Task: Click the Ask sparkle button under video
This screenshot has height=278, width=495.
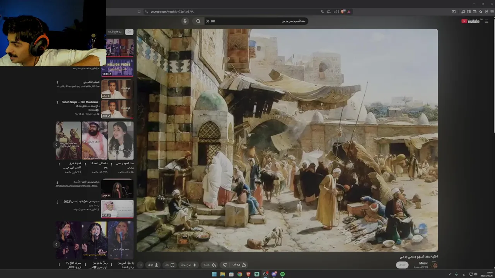Action: (189, 265)
